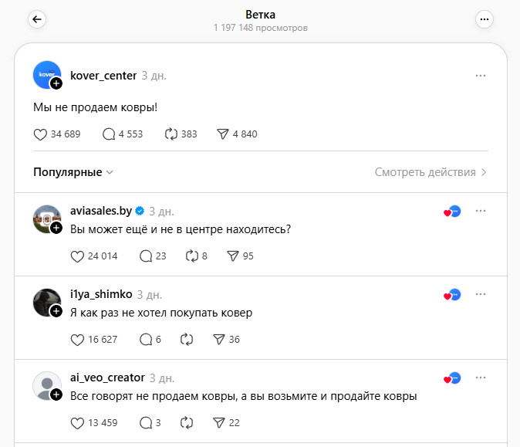Image resolution: width=520 pixels, height=447 pixels.
Task: Repost the kover_center post
Action: (x=171, y=134)
